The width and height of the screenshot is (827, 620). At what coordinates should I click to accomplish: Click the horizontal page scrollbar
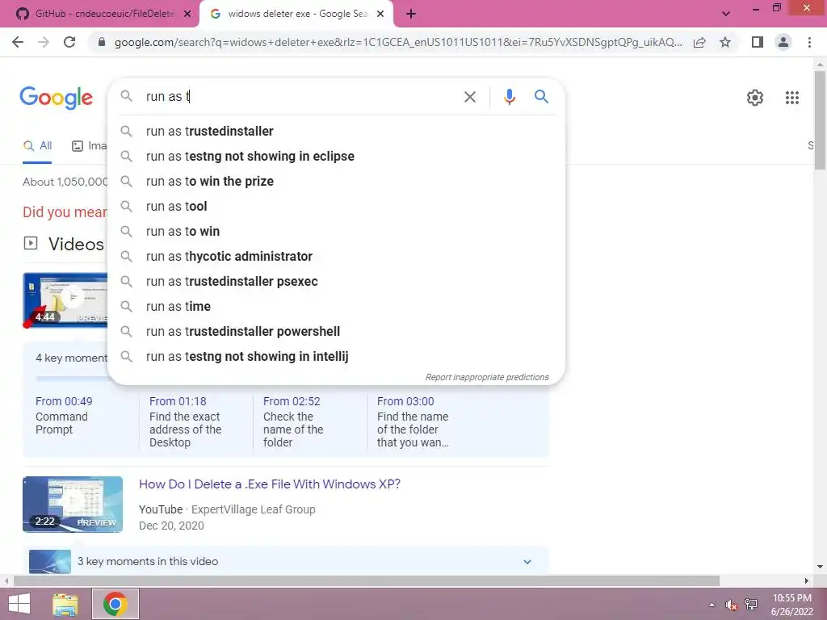367,580
